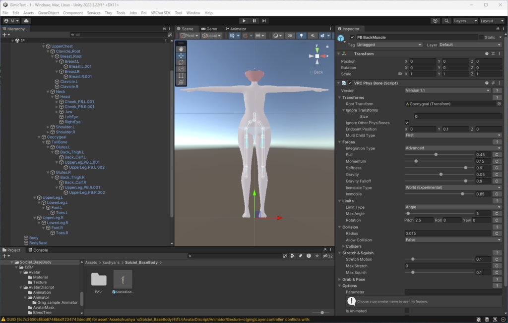Expand the Colliders foldout
Image resolution: width=508 pixels, height=323 pixels.
(x=344, y=246)
